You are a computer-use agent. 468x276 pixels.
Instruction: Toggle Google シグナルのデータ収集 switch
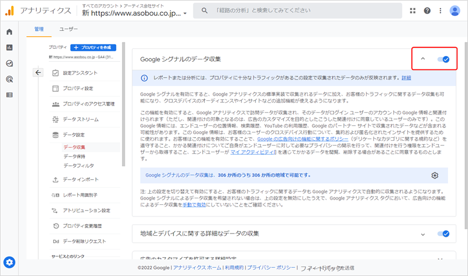443,60
